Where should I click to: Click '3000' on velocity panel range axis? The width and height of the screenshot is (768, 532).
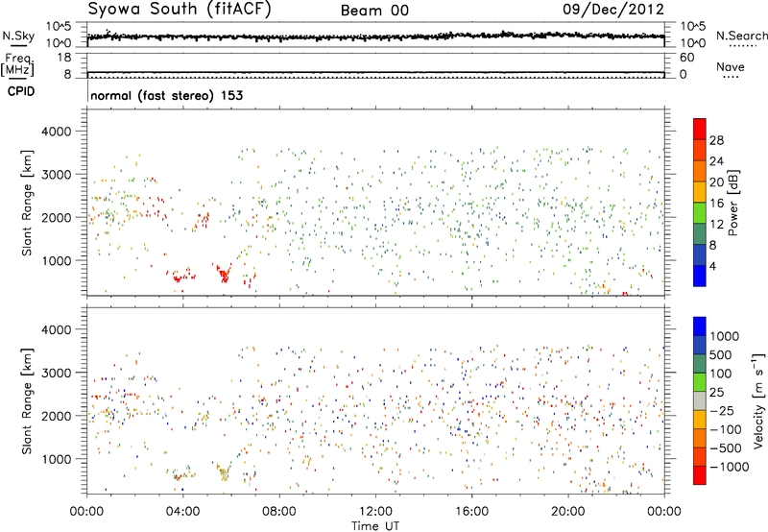coord(56,373)
